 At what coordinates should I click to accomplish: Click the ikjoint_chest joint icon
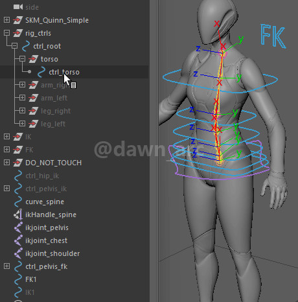(x=18, y=240)
